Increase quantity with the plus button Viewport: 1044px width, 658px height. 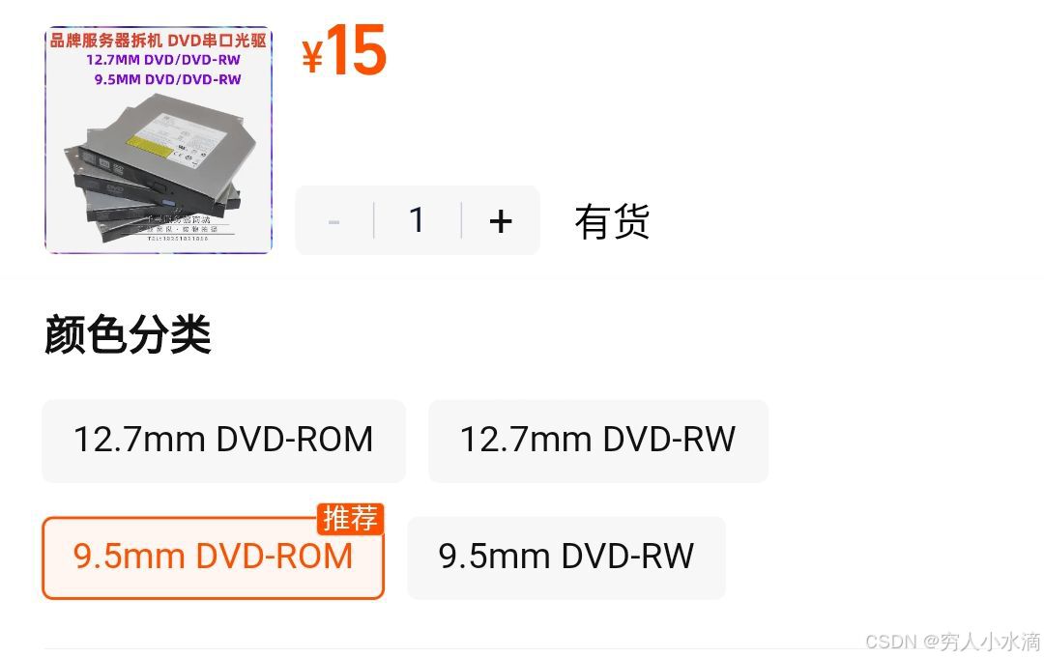[x=501, y=221]
